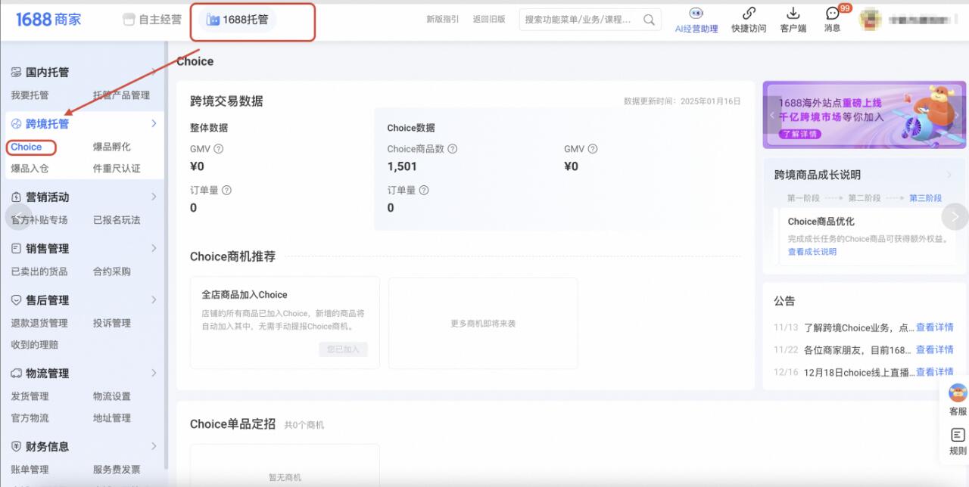Open the 件重尺认证 menu item
This screenshot has height=487, width=969.
coord(117,169)
